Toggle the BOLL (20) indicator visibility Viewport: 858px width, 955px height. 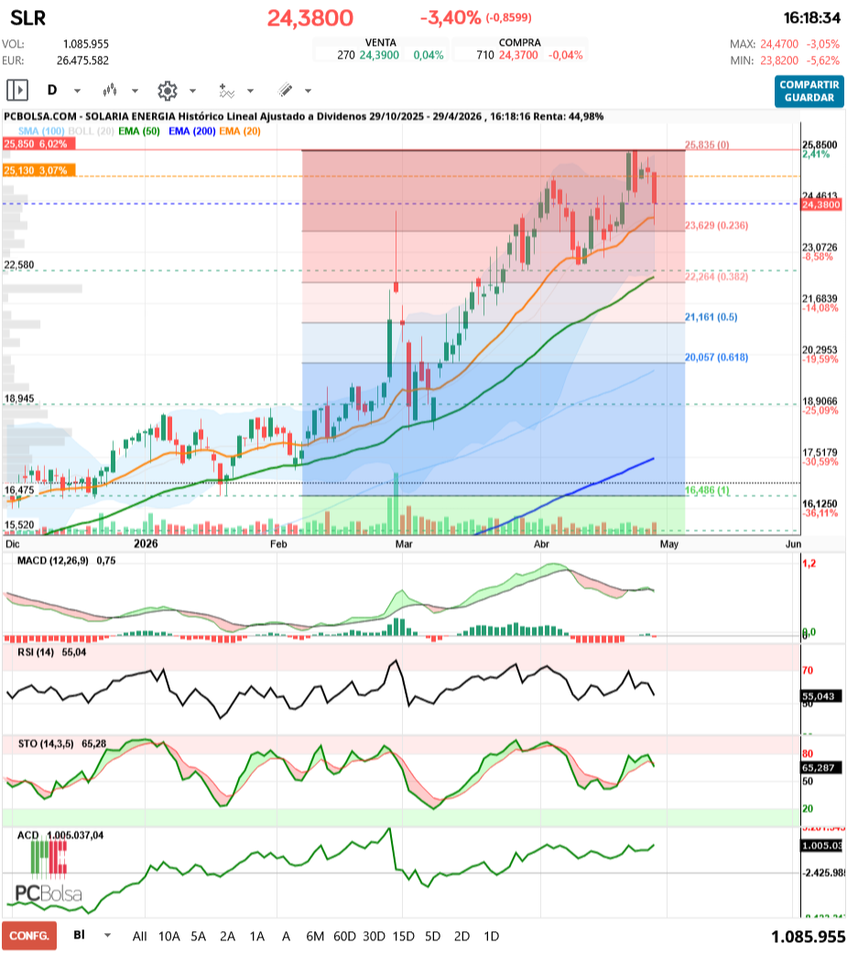pos(92,131)
